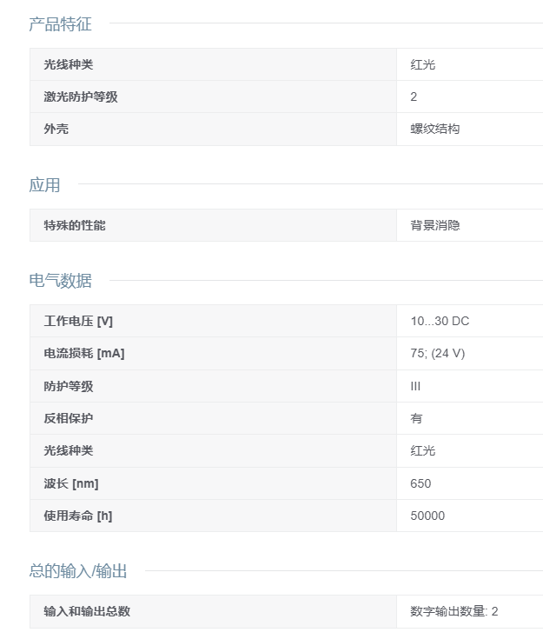Click the 应用 section heading
Screen dimensions: 543x639
pyautogui.click(x=44, y=184)
